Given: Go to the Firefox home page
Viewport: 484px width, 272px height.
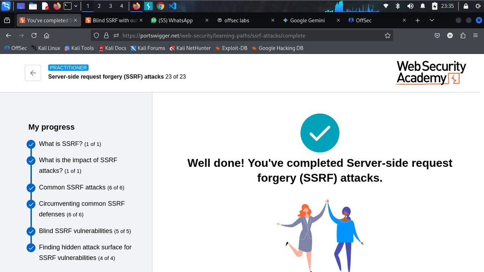Looking at the screenshot, I should (47, 35).
